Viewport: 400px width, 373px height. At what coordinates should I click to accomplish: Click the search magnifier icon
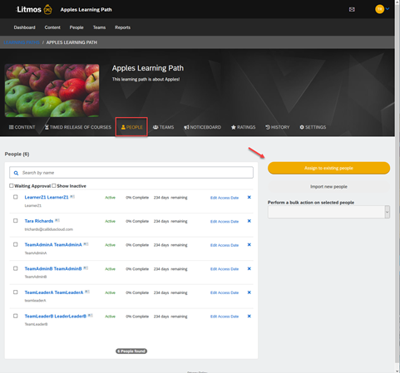click(16, 173)
